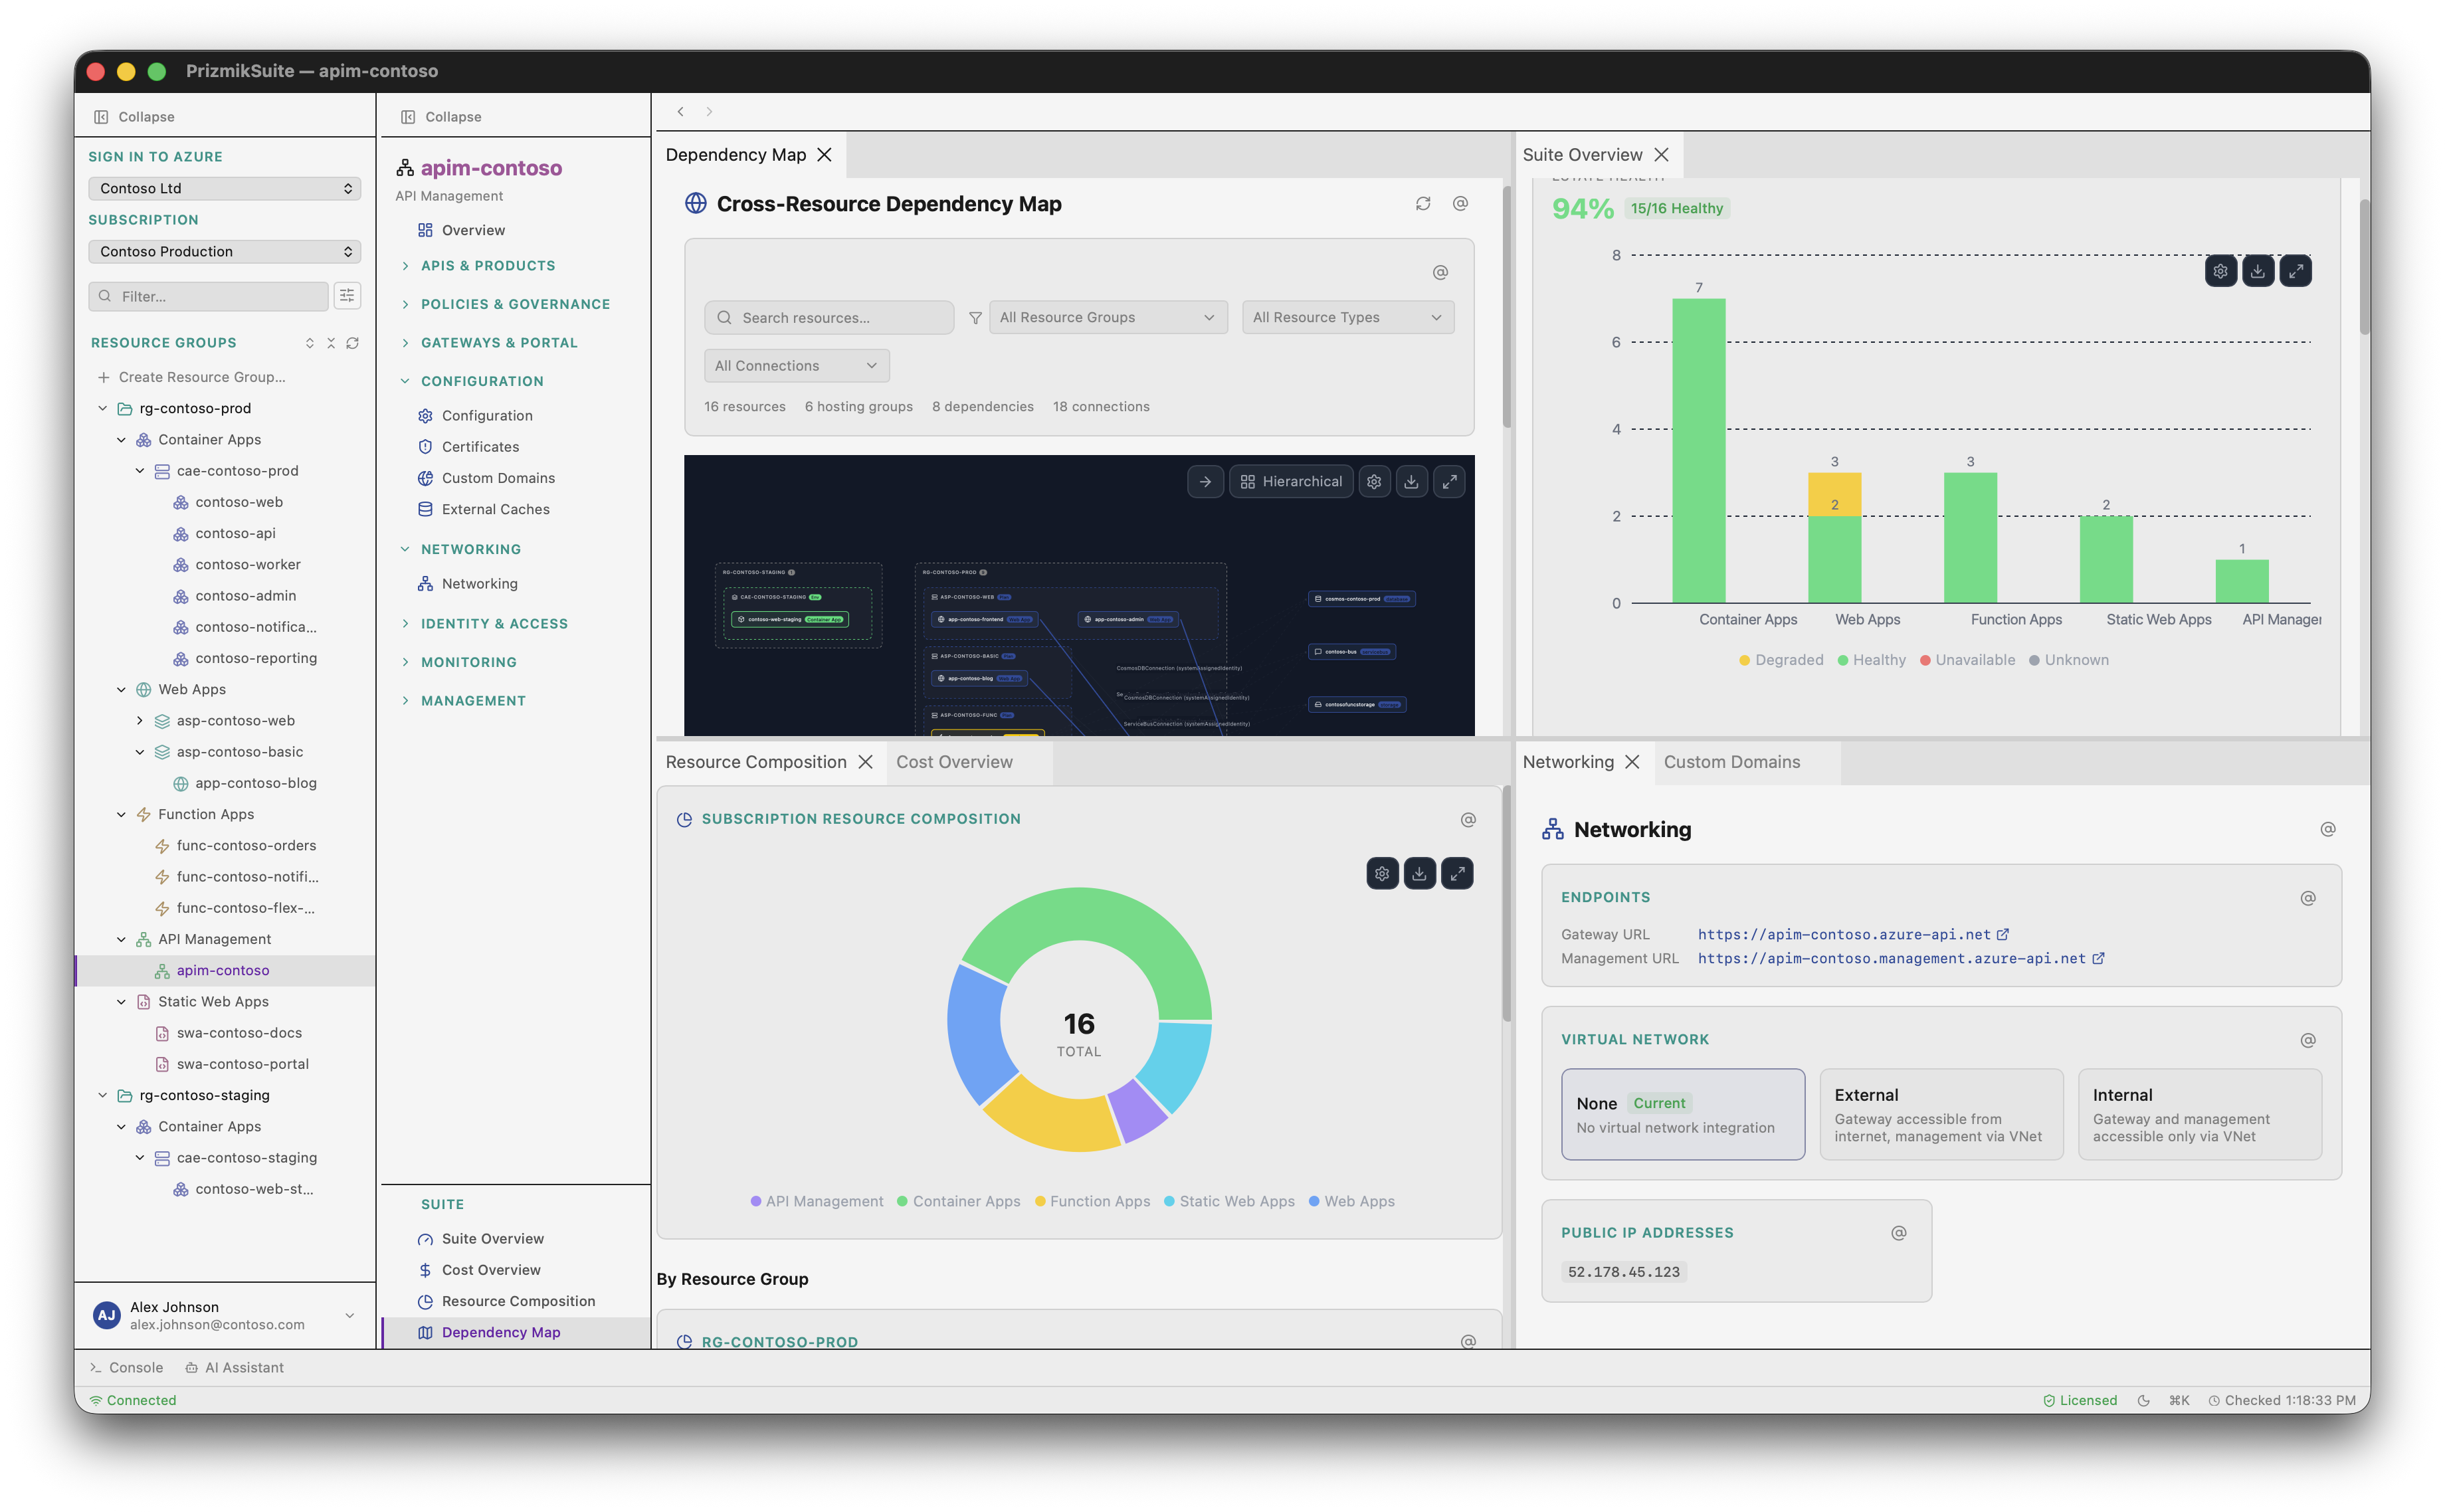Image resolution: width=2445 pixels, height=1512 pixels.
Task: Close the Networking tab
Action: (1632, 763)
